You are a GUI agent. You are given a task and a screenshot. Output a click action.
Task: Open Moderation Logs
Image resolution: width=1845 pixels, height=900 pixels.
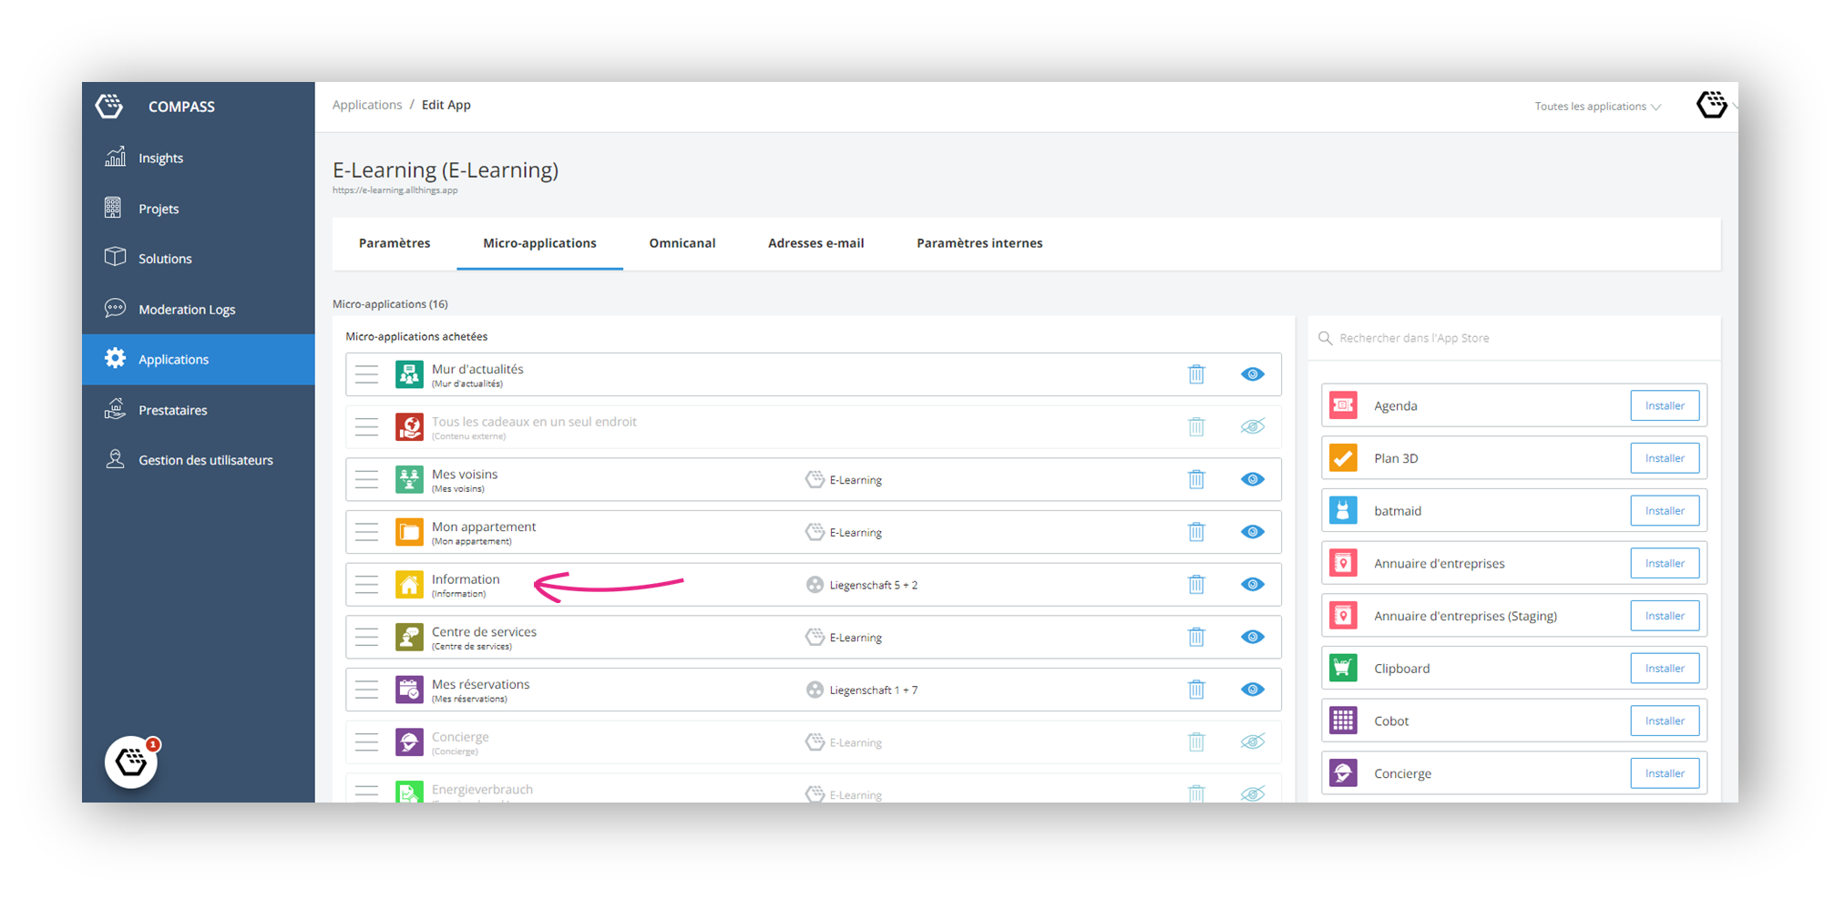198,309
